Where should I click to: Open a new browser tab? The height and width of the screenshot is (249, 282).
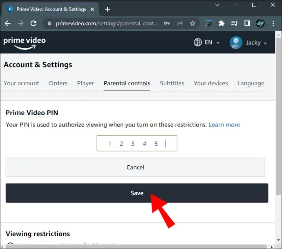tap(107, 9)
